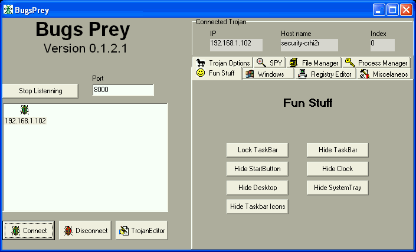Open the Trojan Options tab
Image resolution: width=416 pixels, height=252 pixels.
[x=223, y=63]
